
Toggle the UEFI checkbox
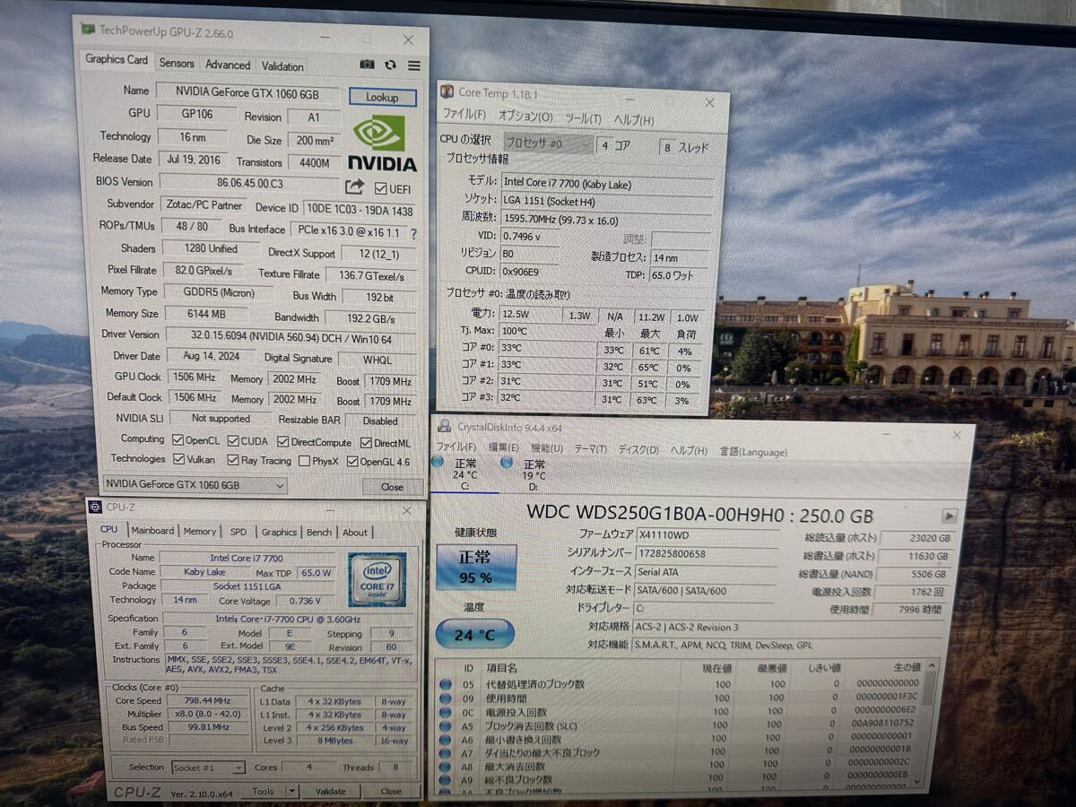[x=380, y=188]
